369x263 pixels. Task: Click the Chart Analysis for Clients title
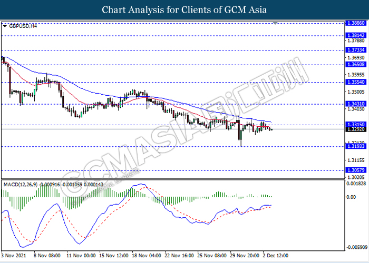184,9
